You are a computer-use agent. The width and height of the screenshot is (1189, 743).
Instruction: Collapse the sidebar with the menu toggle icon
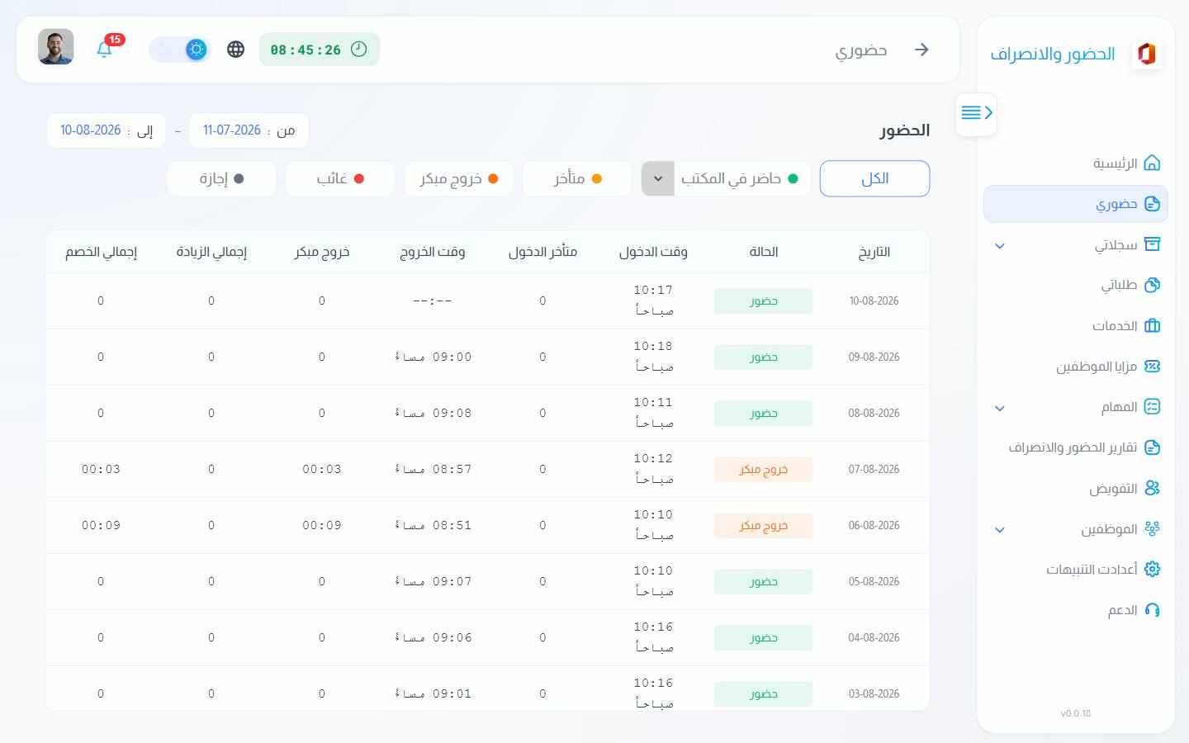(x=977, y=113)
